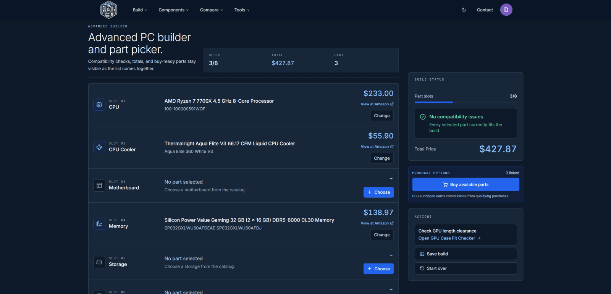611x294 pixels.
Task: Click the $233.00 CPU price
Action: tap(378, 94)
